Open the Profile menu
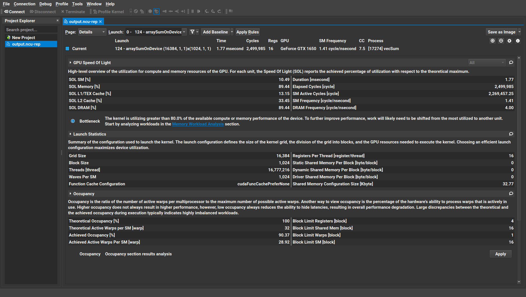This screenshot has width=526, height=297. tap(62, 4)
